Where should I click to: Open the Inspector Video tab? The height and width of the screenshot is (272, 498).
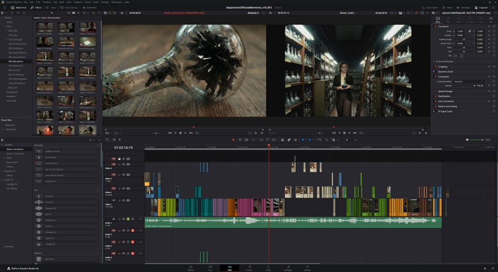tap(438, 20)
